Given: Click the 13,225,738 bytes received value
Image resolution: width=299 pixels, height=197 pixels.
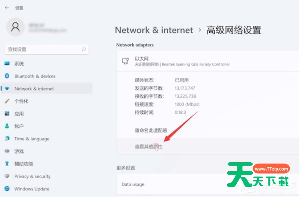Looking at the screenshot, I should [x=185, y=96].
